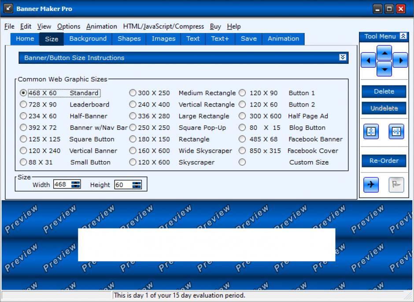
Task: Click the airplane icon in Tool Menu
Action: coord(371,185)
